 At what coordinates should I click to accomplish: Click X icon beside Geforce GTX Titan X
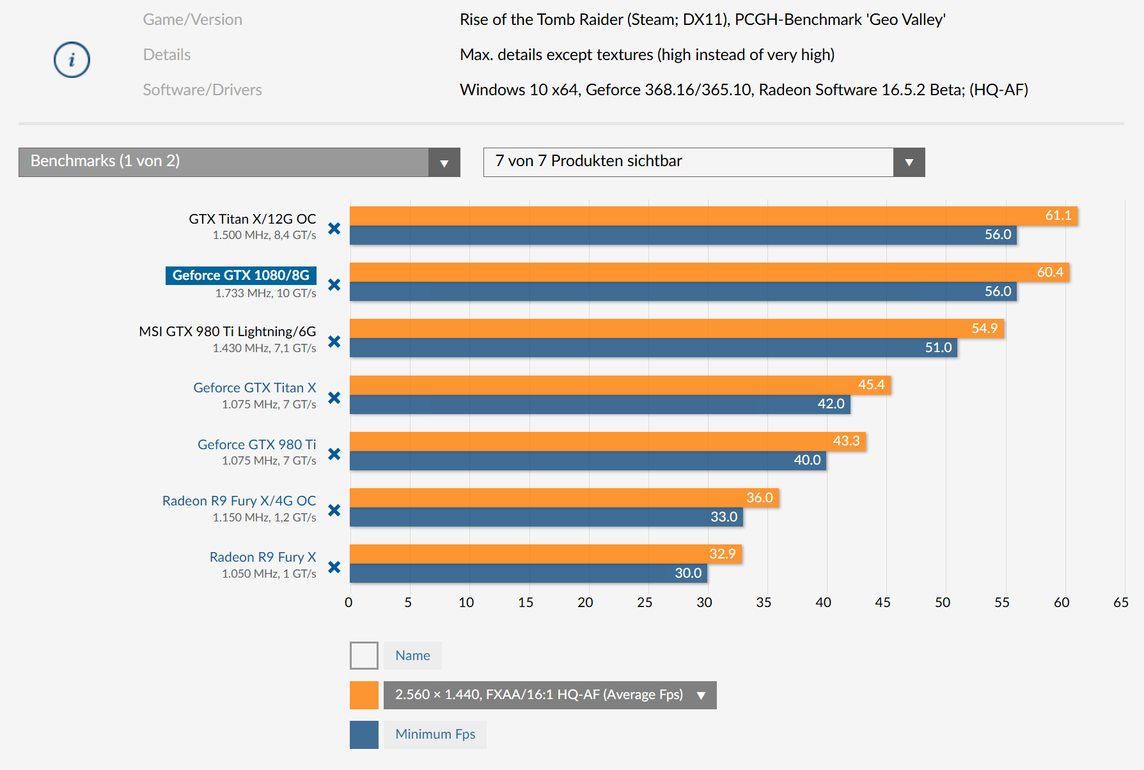point(334,397)
